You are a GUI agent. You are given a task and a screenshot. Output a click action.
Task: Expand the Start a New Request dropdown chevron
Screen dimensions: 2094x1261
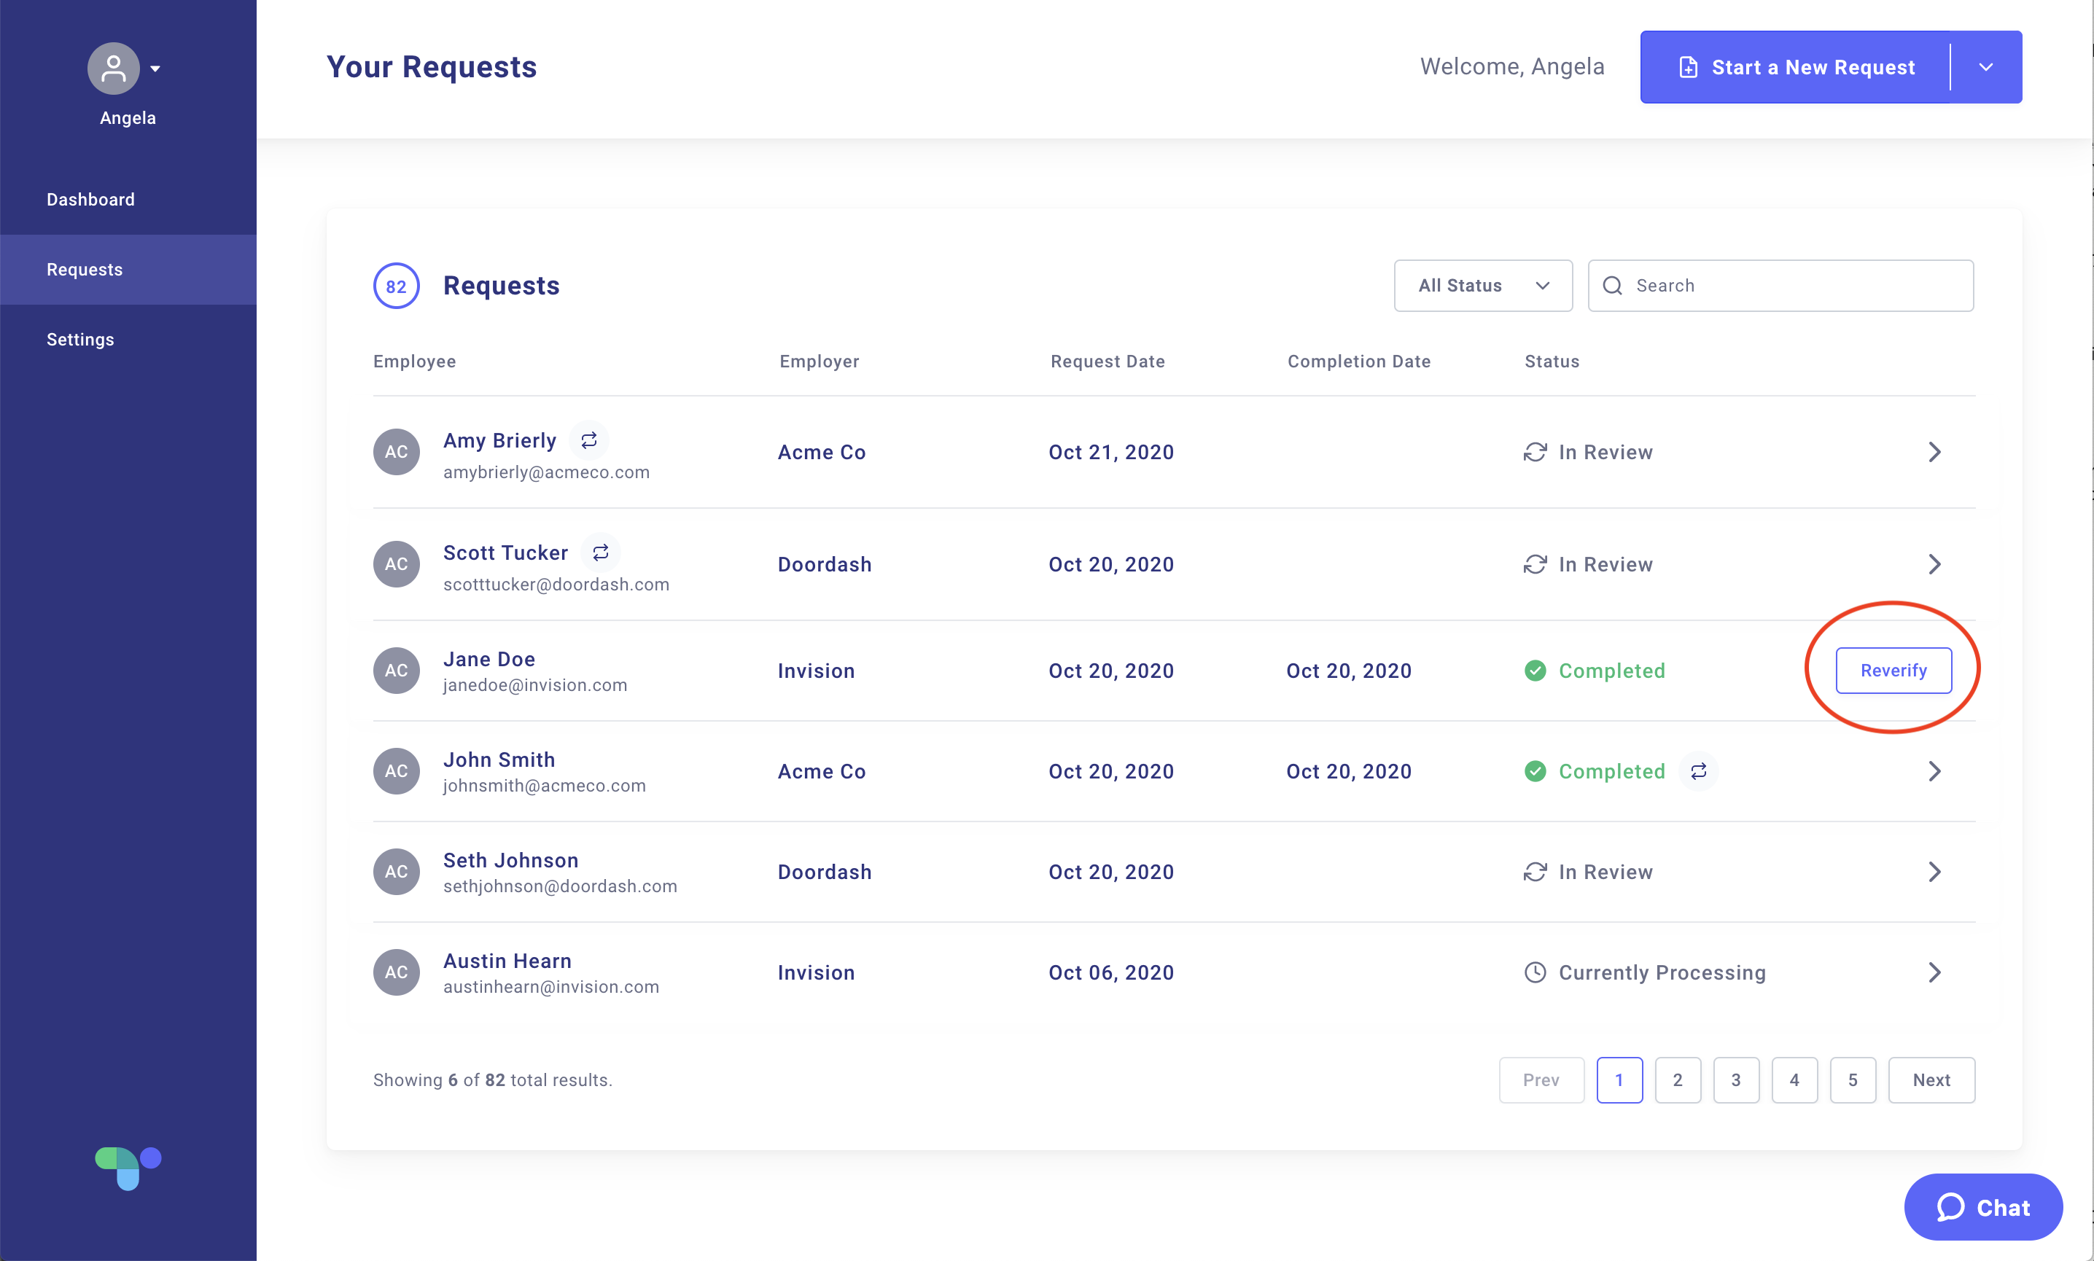1986,66
